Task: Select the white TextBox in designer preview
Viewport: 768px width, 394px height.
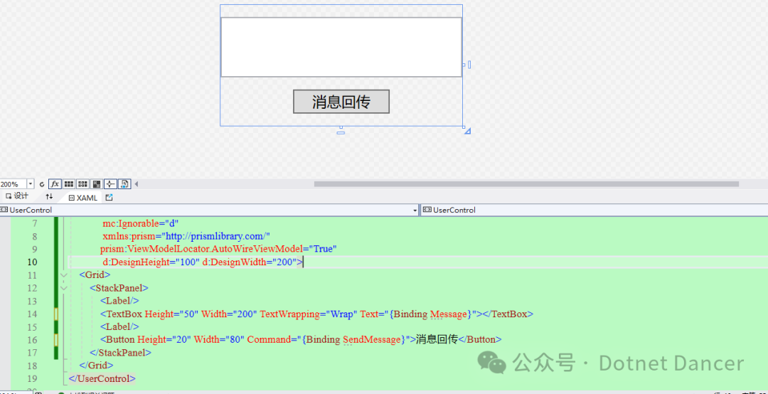Action: coord(341,47)
